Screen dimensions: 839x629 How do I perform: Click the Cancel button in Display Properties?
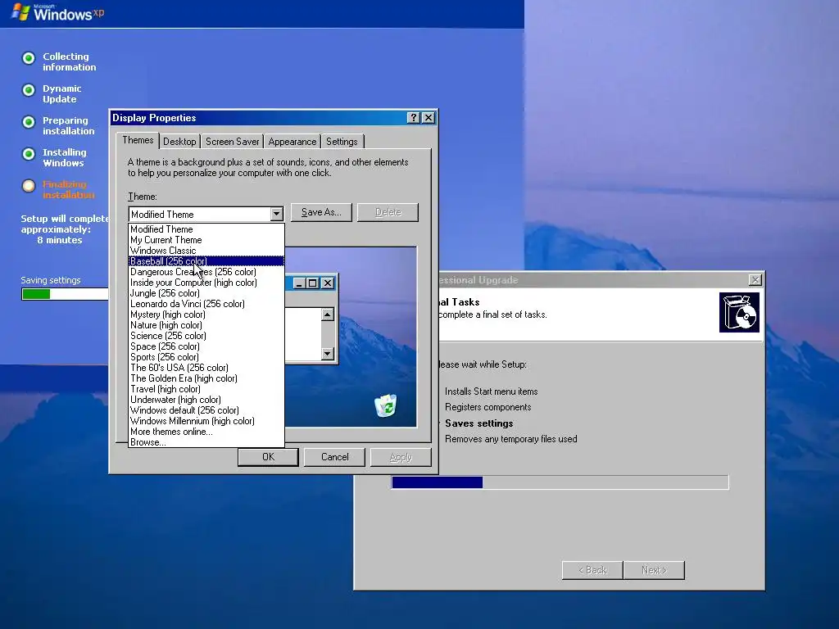point(334,457)
